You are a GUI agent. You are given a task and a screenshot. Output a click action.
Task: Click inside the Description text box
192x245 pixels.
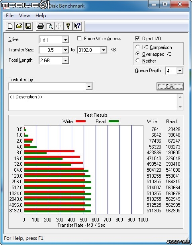tap(93, 102)
